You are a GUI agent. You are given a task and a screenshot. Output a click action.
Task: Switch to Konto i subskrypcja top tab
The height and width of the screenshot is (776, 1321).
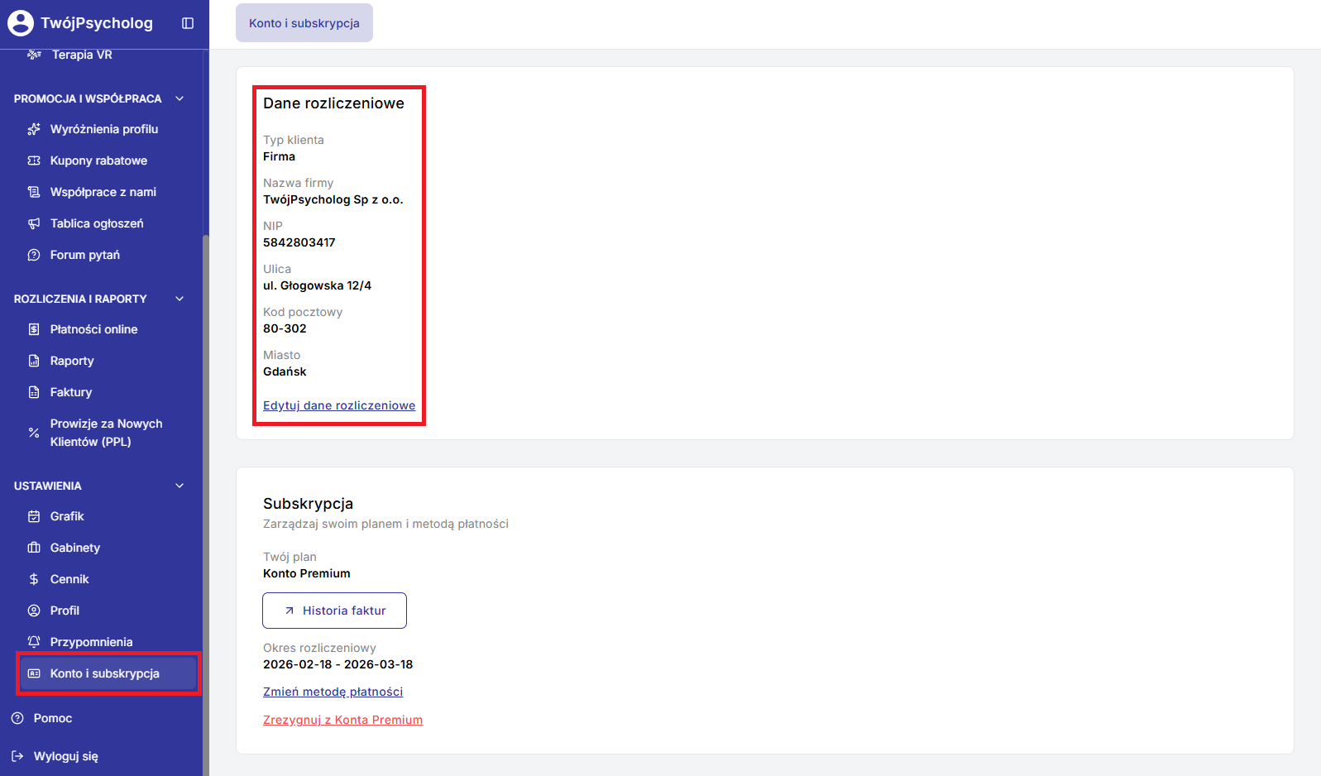(304, 23)
